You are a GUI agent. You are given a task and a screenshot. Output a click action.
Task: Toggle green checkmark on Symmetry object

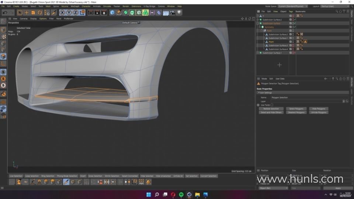coord(295,27)
